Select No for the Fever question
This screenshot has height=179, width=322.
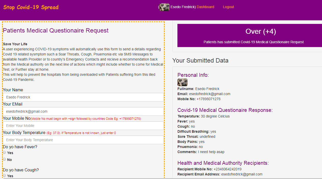click(4, 159)
